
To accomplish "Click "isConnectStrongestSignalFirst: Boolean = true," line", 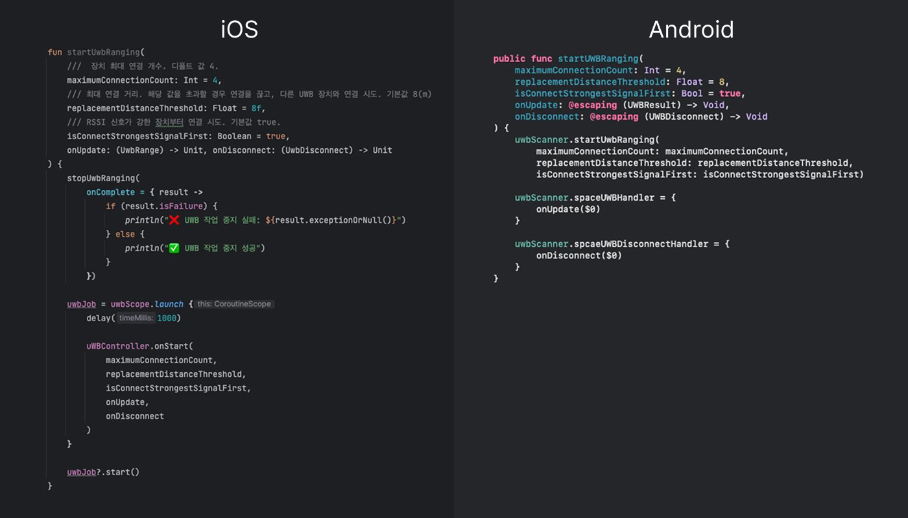I will click(x=178, y=136).
